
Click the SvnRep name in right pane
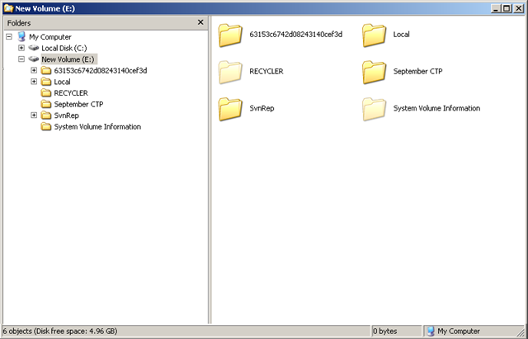point(262,108)
